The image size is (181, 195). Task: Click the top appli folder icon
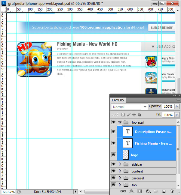click(126, 122)
